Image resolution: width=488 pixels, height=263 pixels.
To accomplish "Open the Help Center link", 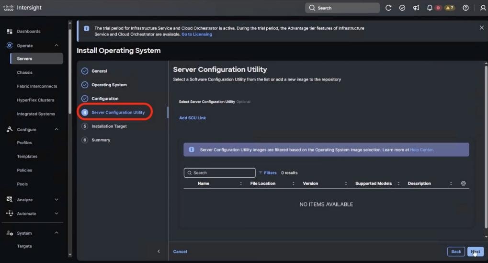I will pyautogui.click(x=421, y=150).
